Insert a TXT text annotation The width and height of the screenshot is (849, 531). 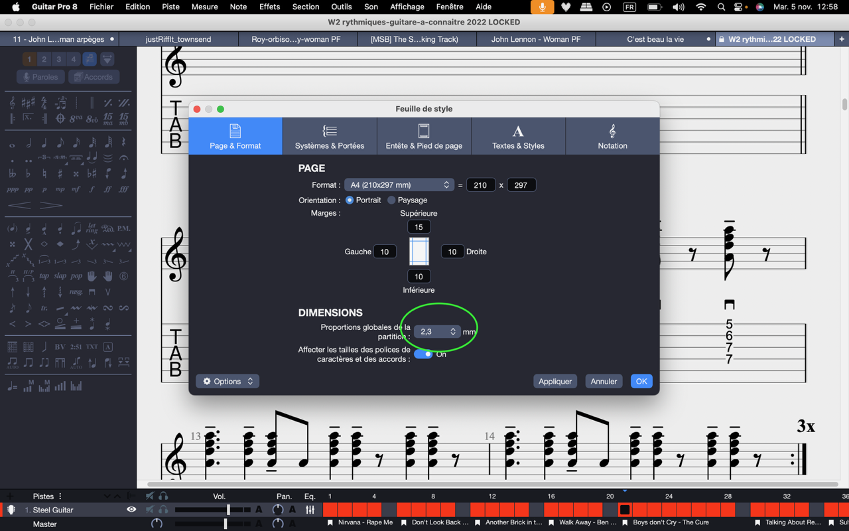92,346
